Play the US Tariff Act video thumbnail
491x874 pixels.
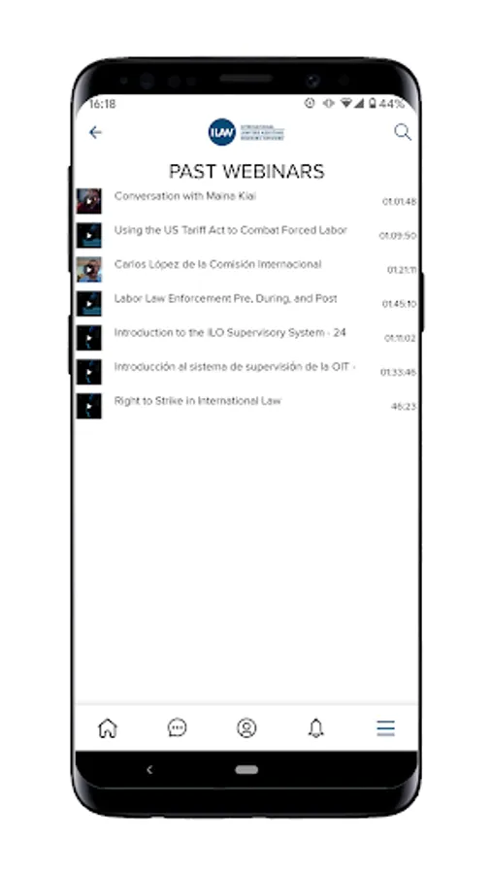89,235
